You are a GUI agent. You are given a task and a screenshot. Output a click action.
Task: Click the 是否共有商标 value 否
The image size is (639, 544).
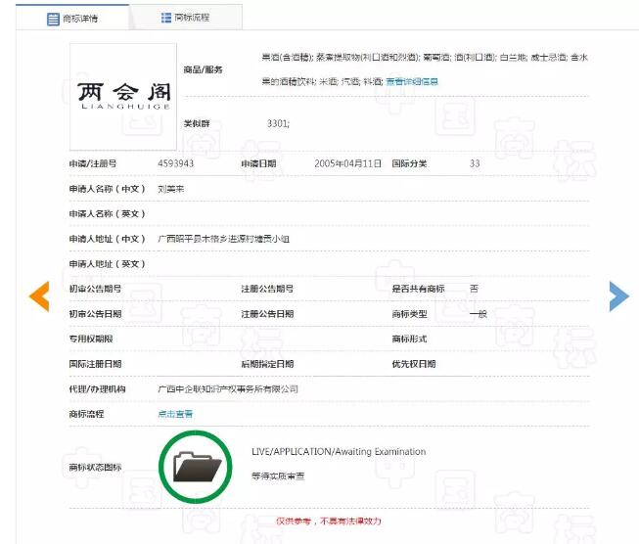474,289
